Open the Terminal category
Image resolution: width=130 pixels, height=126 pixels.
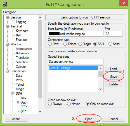click(16, 26)
